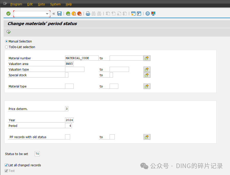Click the green Enter checkmark icon
This screenshot has height=175, width=230.
[x=8, y=14]
